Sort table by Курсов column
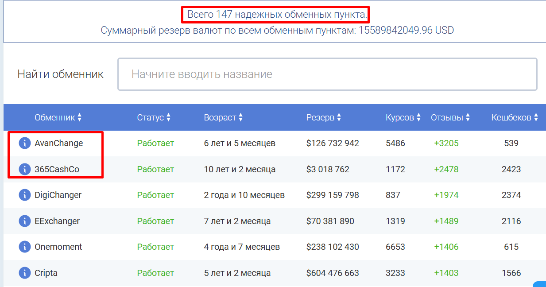 [x=403, y=117]
